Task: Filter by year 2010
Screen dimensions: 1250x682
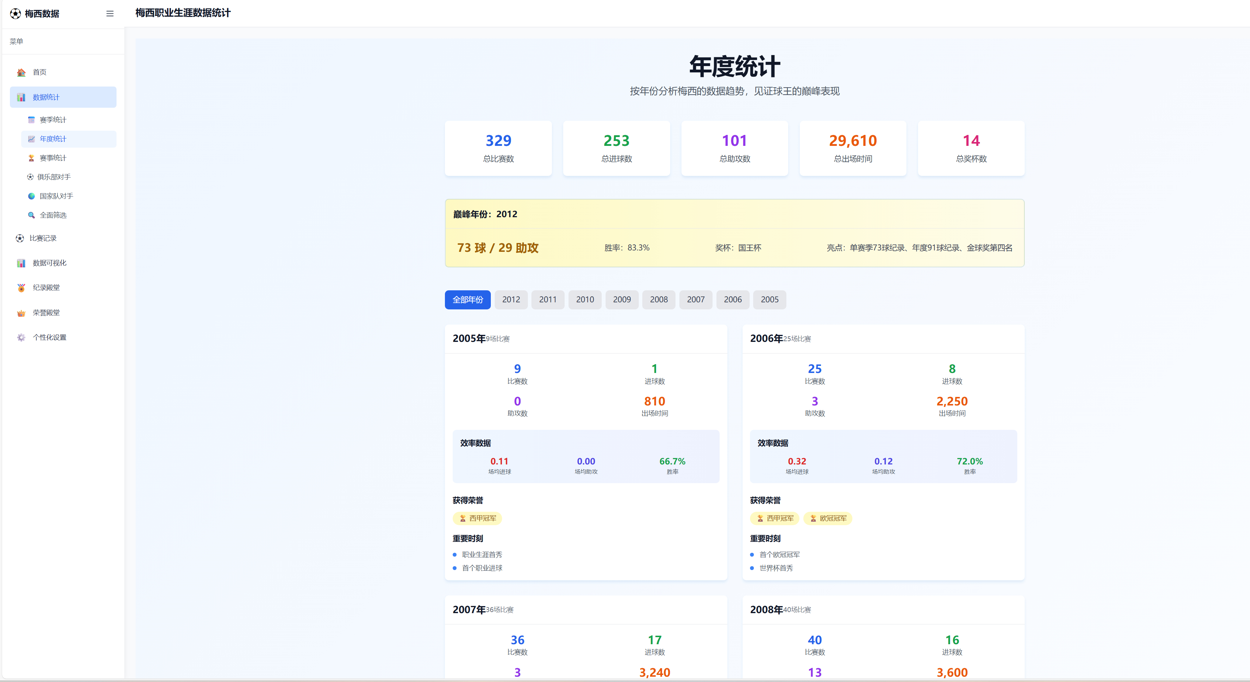Action: point(585,300)
